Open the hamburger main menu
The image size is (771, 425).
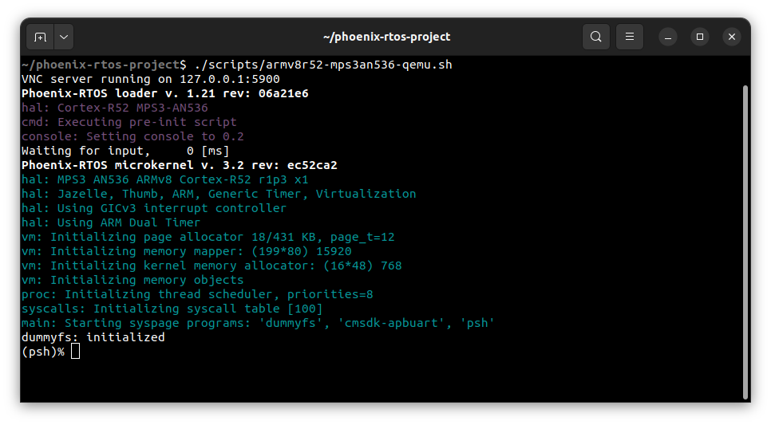click(630, 37)
